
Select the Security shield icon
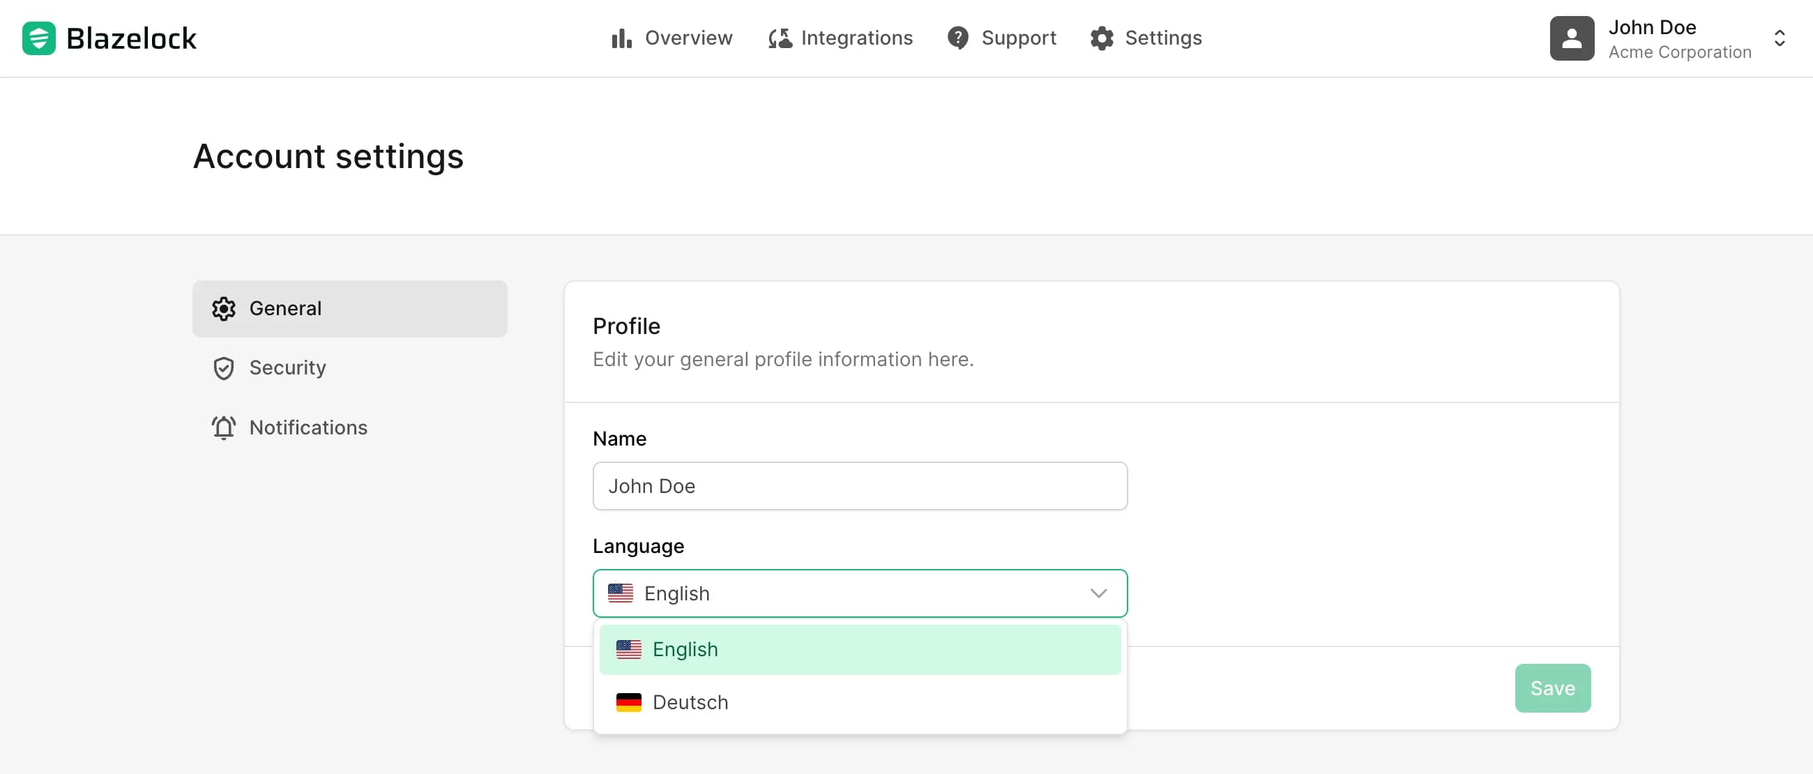[x=223, y=367]
